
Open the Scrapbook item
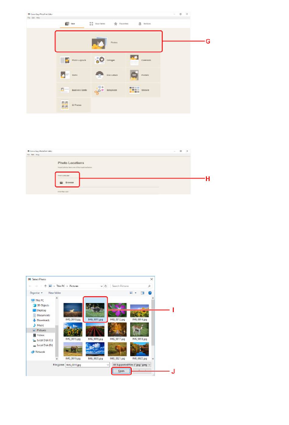108,90
